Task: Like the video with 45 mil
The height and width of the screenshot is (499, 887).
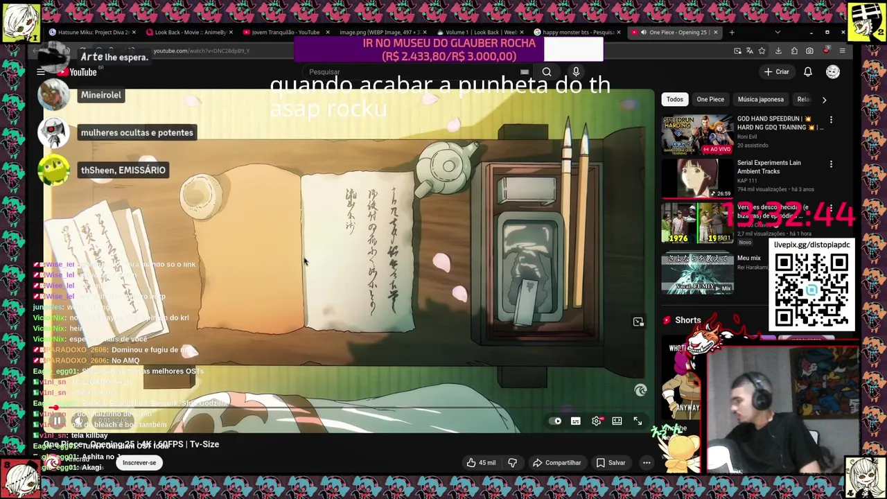Action: pyautogui.click(x=481, y=463)
